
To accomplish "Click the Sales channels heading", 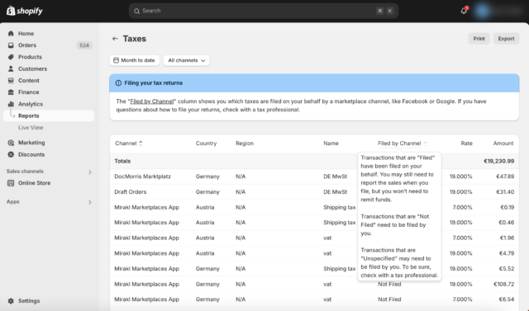I will (x=25, y=172).
